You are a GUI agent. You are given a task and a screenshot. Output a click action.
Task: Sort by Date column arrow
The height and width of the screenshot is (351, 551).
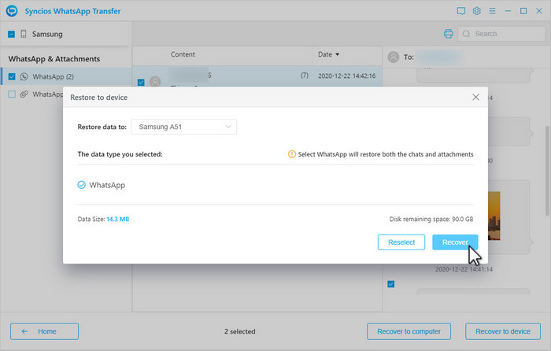(338, 54)
